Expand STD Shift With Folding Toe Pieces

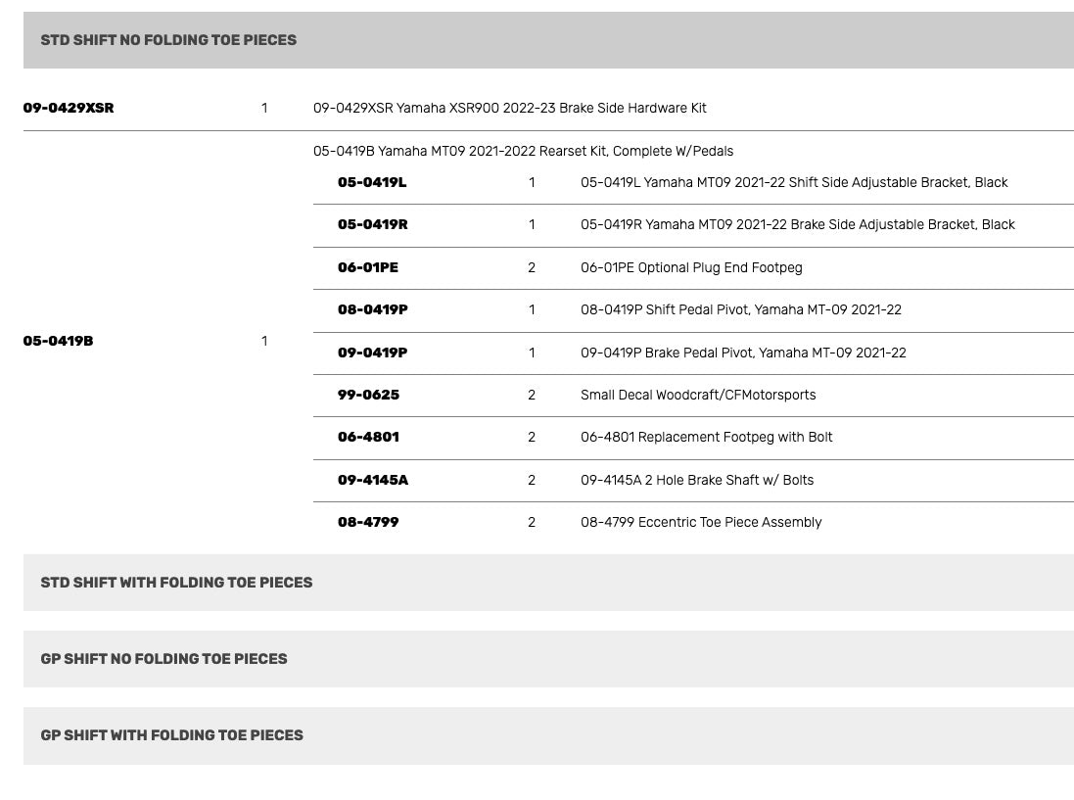click(x=176, y=583)
